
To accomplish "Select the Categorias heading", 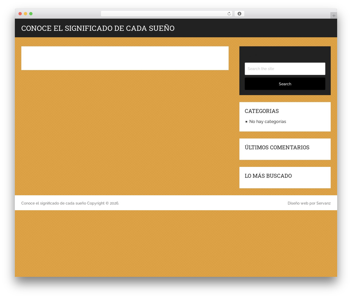I will click(262, 111).
